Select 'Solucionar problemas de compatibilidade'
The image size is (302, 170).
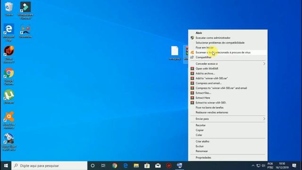[x=228, y=42]
